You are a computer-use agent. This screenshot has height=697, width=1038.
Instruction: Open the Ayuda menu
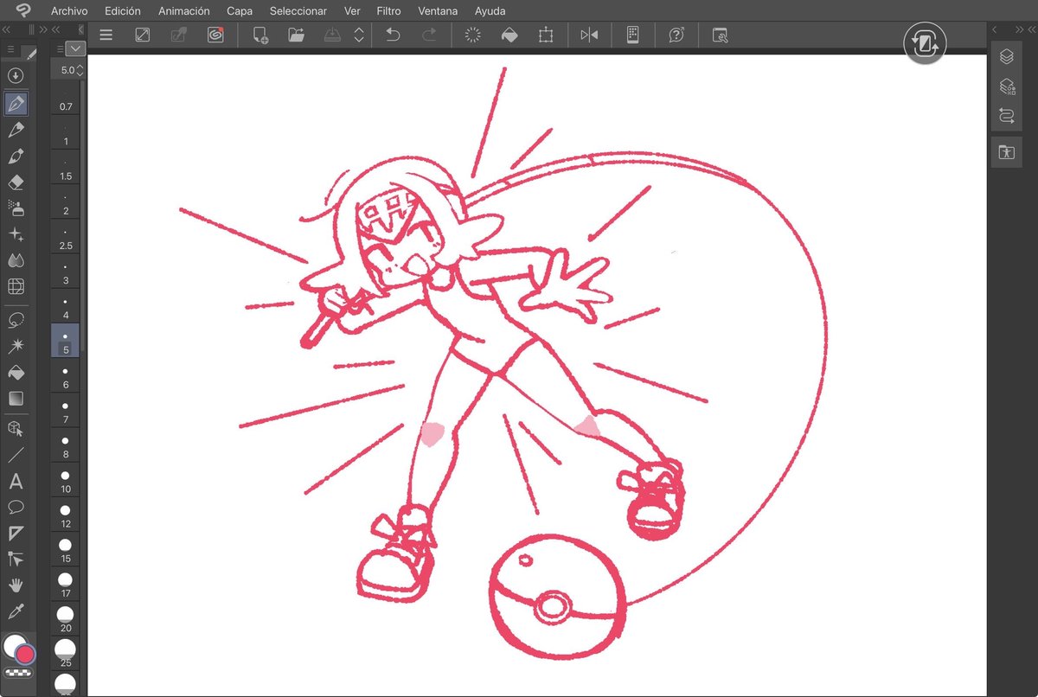(490, 11)
